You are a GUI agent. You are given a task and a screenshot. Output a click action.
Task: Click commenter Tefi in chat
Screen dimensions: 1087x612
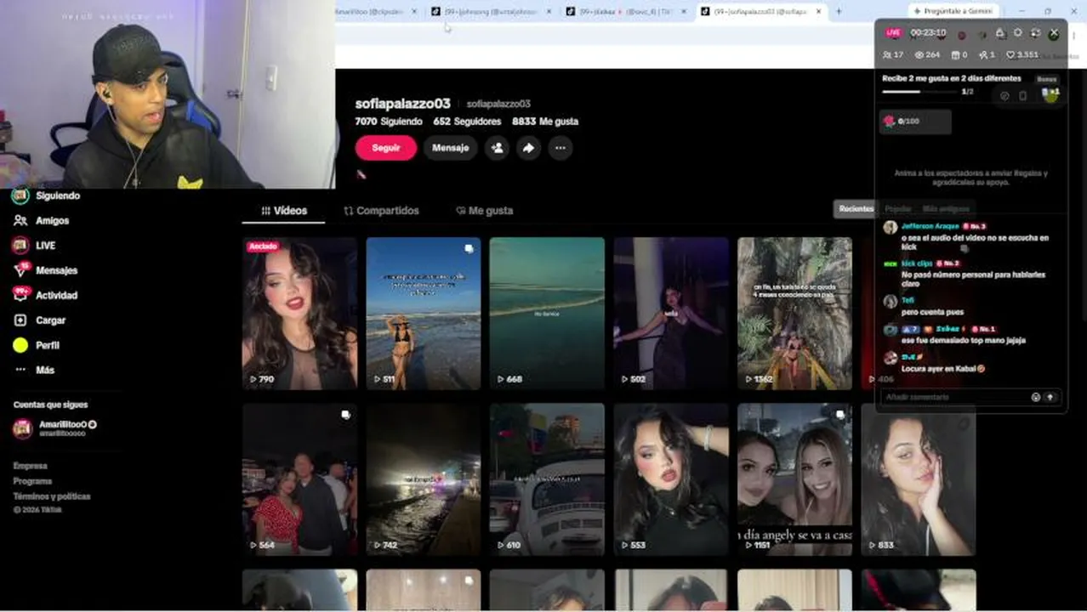point(908,300)
